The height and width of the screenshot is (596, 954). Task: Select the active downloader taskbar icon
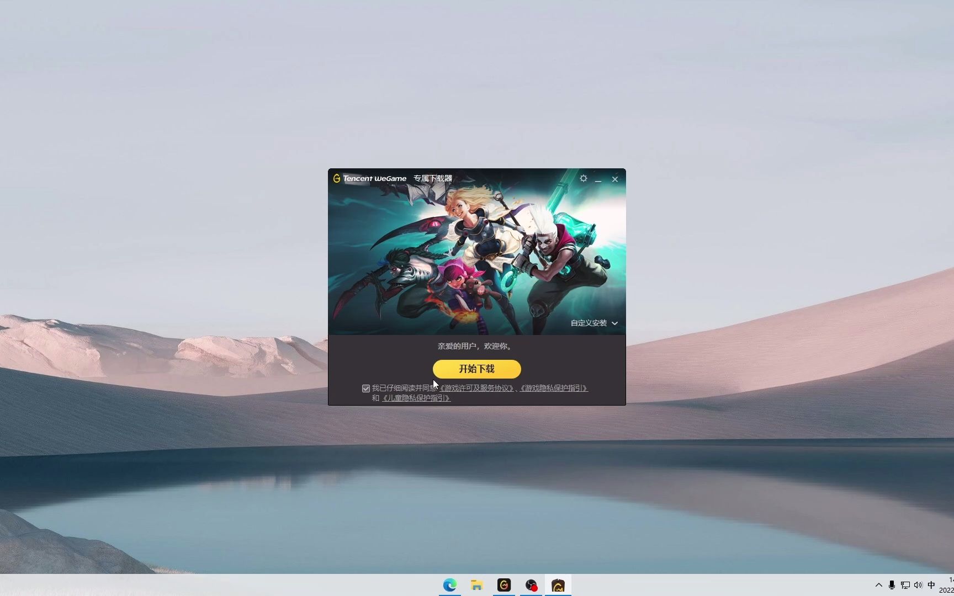tap(558, 585)
